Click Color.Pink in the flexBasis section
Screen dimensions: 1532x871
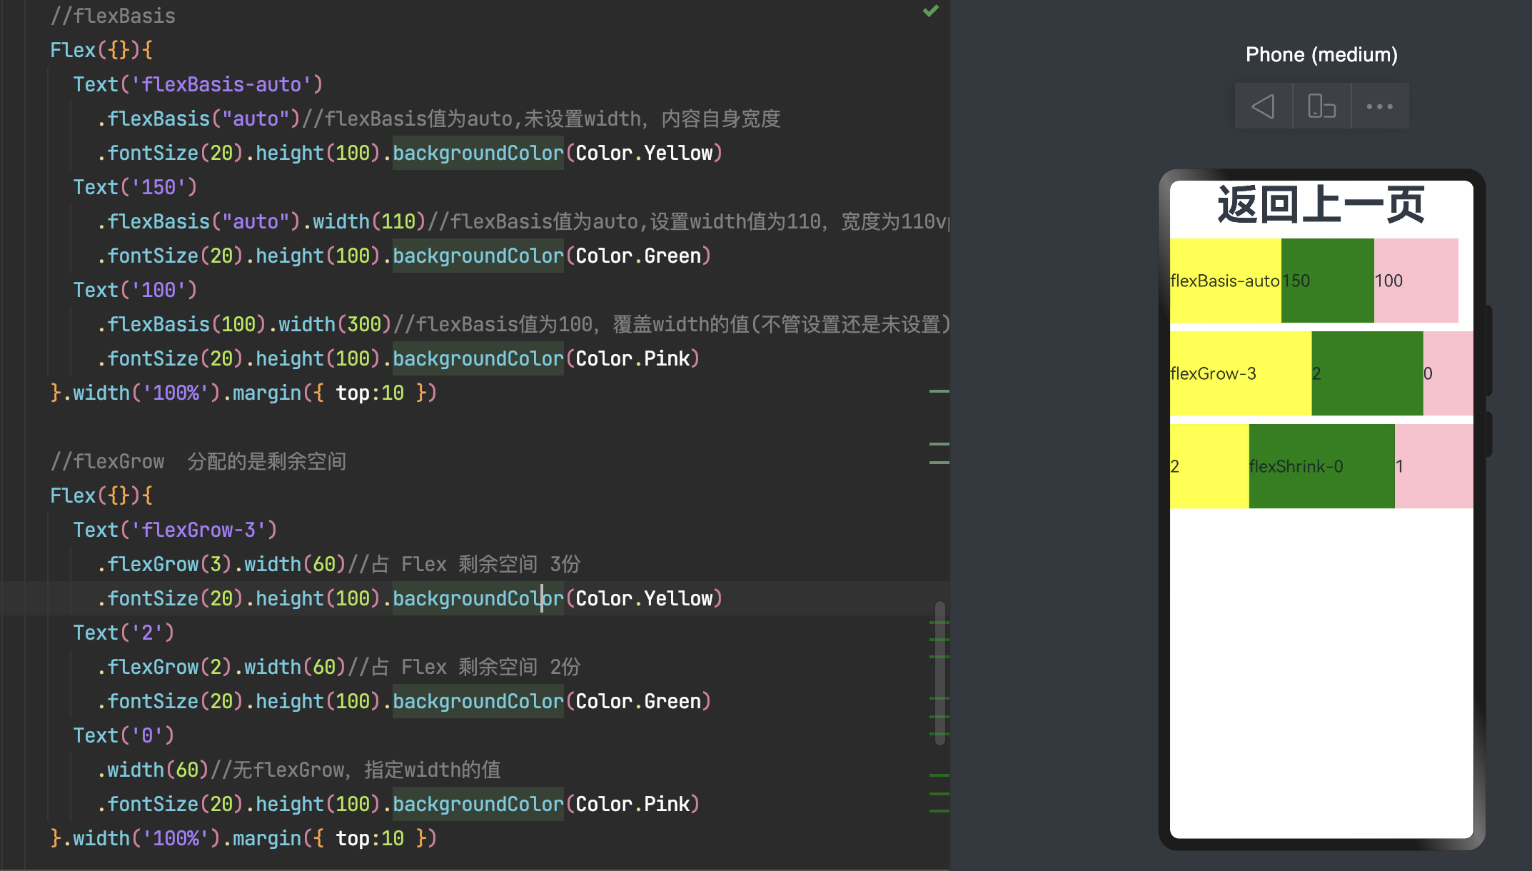pyautogui.click(x=633, y=358)
